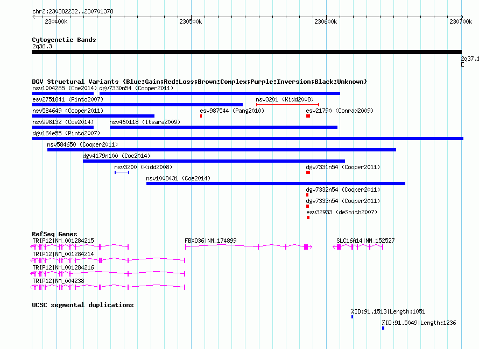Click the 2q36.3 band label
The height and width of the screenshot is (349, 479).
42,46
